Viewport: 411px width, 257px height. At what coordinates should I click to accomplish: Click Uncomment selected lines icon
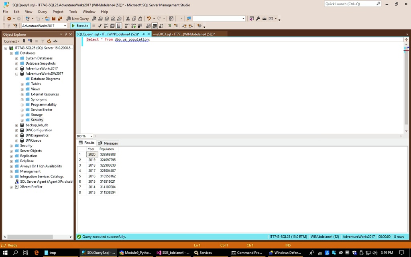point(176,26)
